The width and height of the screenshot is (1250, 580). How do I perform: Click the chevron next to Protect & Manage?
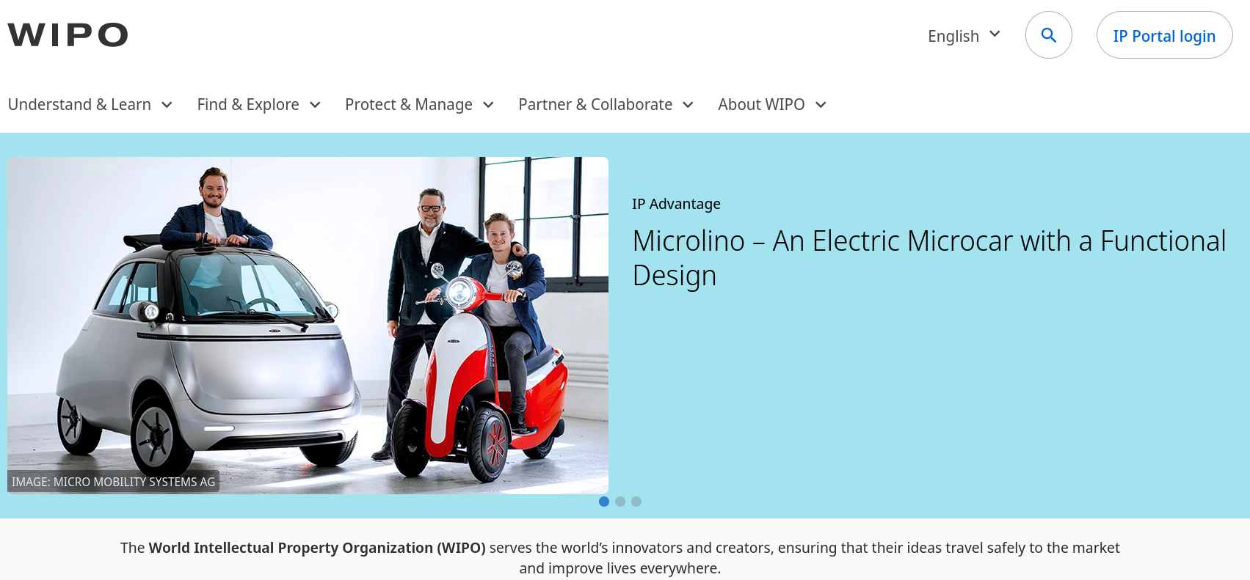coord(488,105)
